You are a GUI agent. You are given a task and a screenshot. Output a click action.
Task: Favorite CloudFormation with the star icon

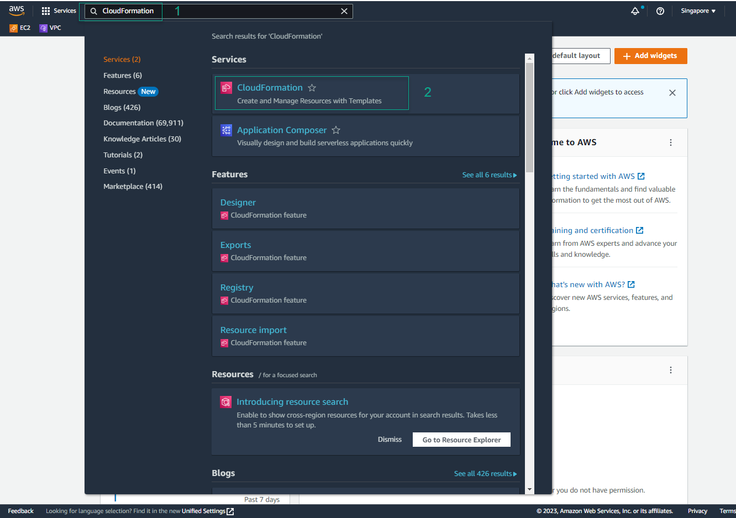point(312,88)
